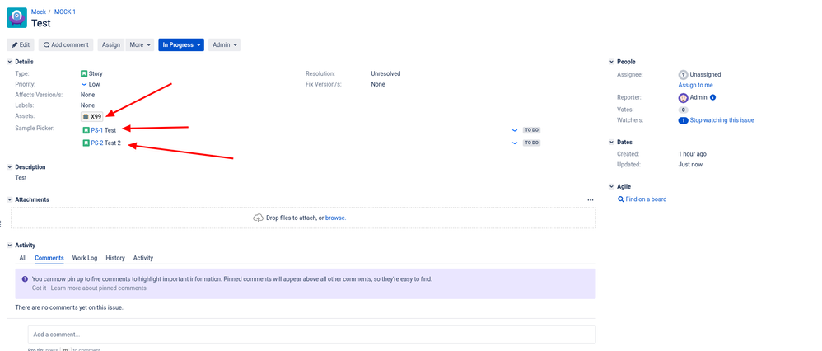This screenshot has width=822, height=351.
Task: Click the '1 hour ago' created date
Action: tap(692, 154)
